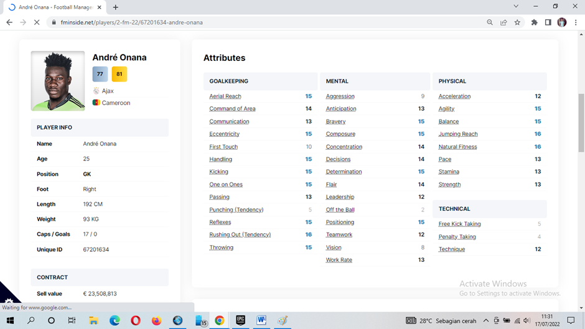Click André Onana's player photo
The width and height of the screenshot is (585, 329).
coord(58,81)
